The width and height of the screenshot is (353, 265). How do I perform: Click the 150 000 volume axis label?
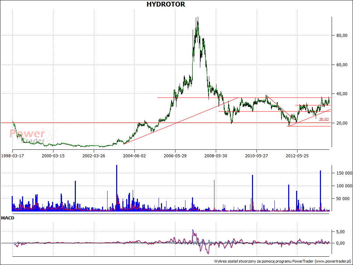tap(344, 173)
